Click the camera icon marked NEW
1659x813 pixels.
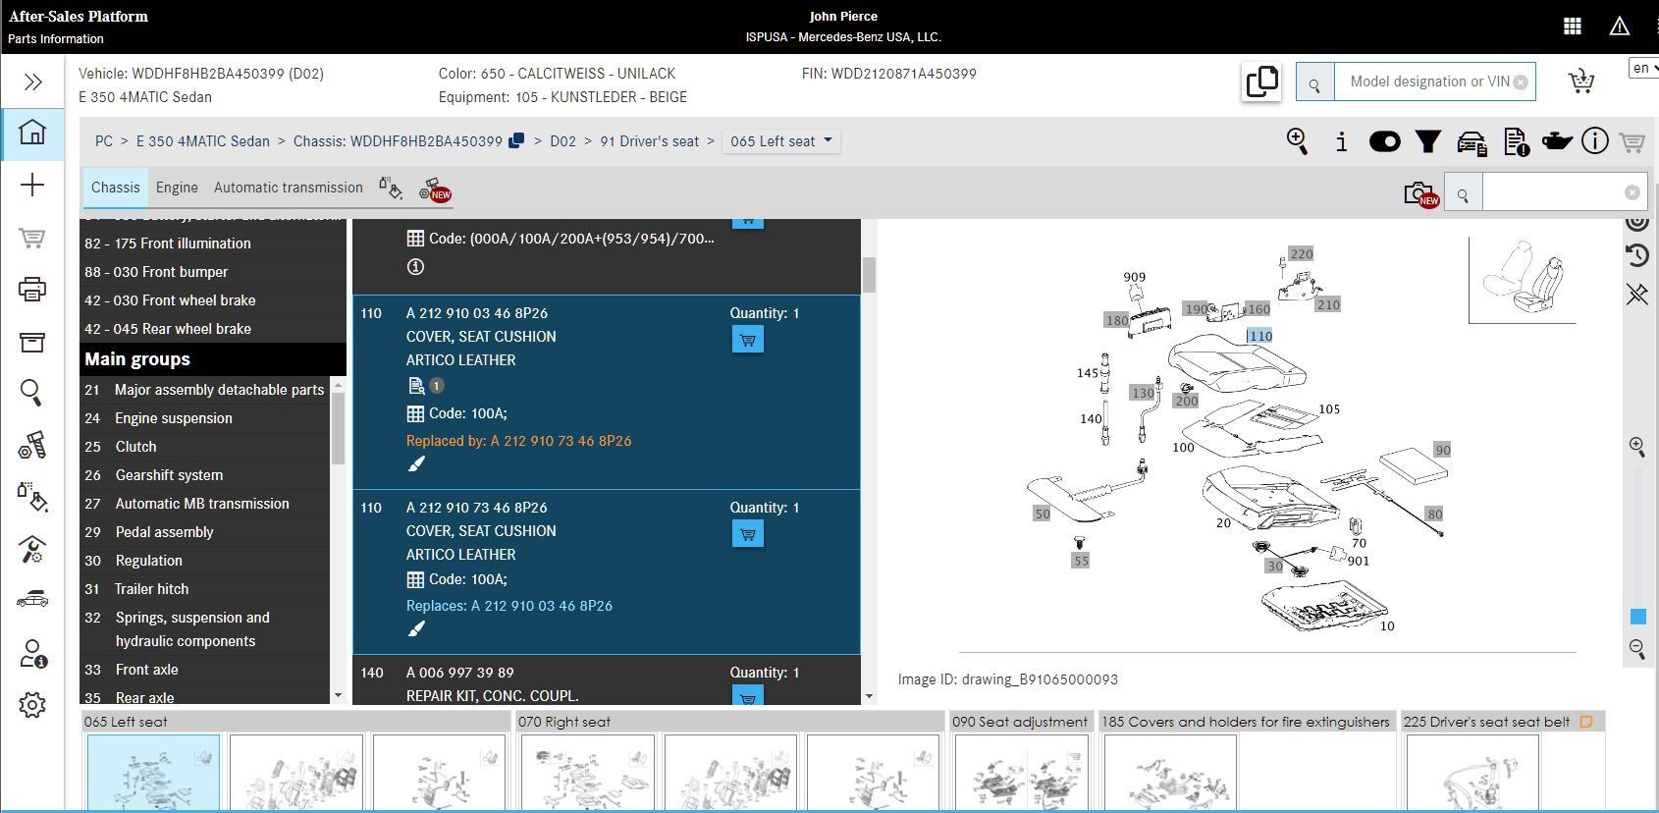tap(1419, 194)
